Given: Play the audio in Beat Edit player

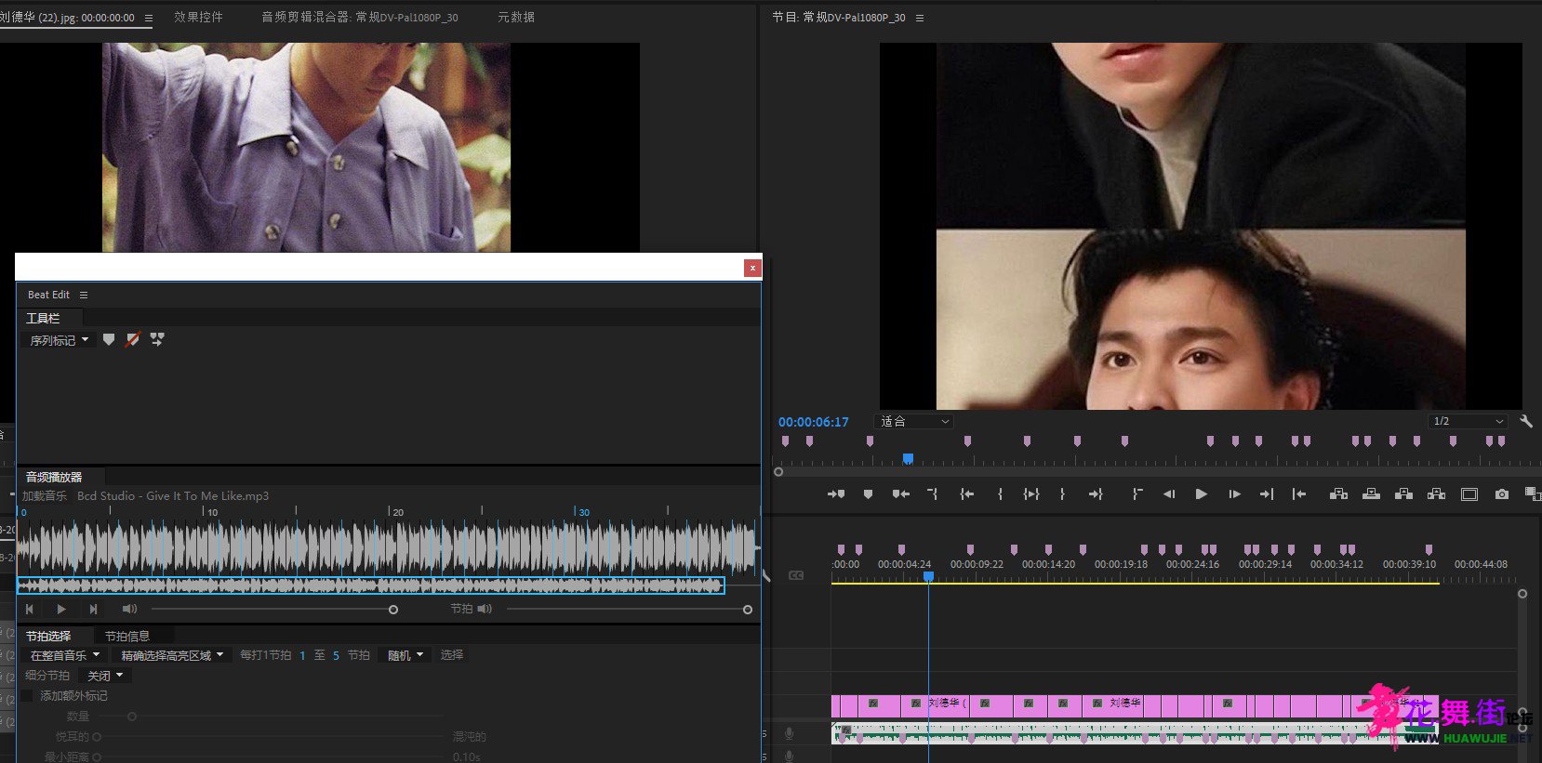Looking at the screenshot, I should pos(60,609).
